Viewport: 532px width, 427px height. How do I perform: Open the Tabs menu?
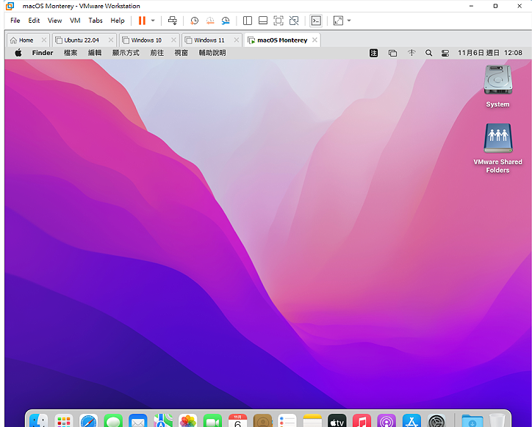[96, 21]
